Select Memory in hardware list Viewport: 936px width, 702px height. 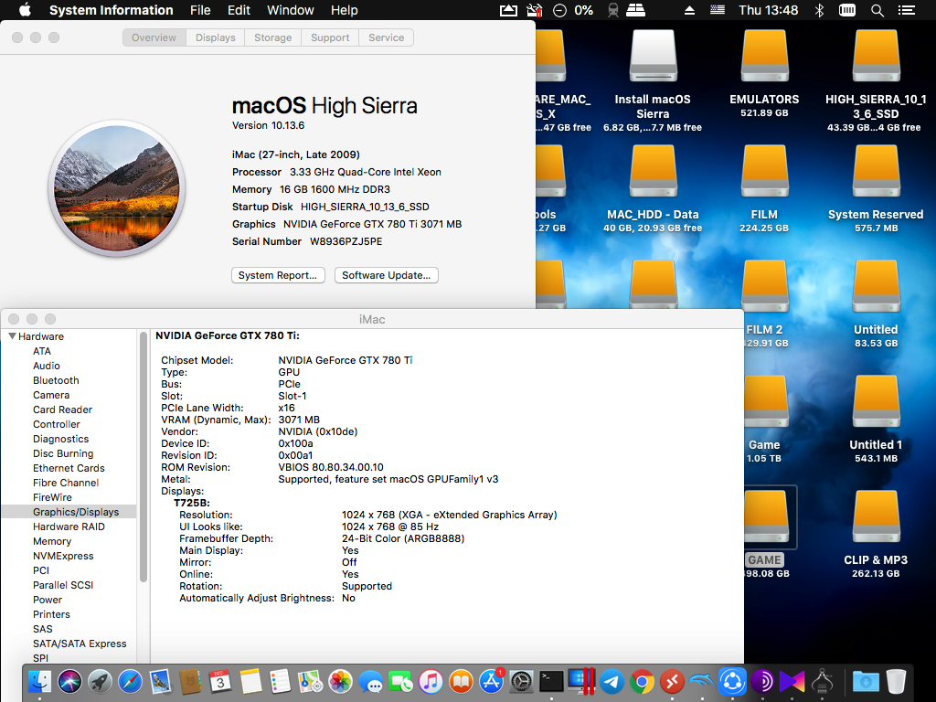52,541
